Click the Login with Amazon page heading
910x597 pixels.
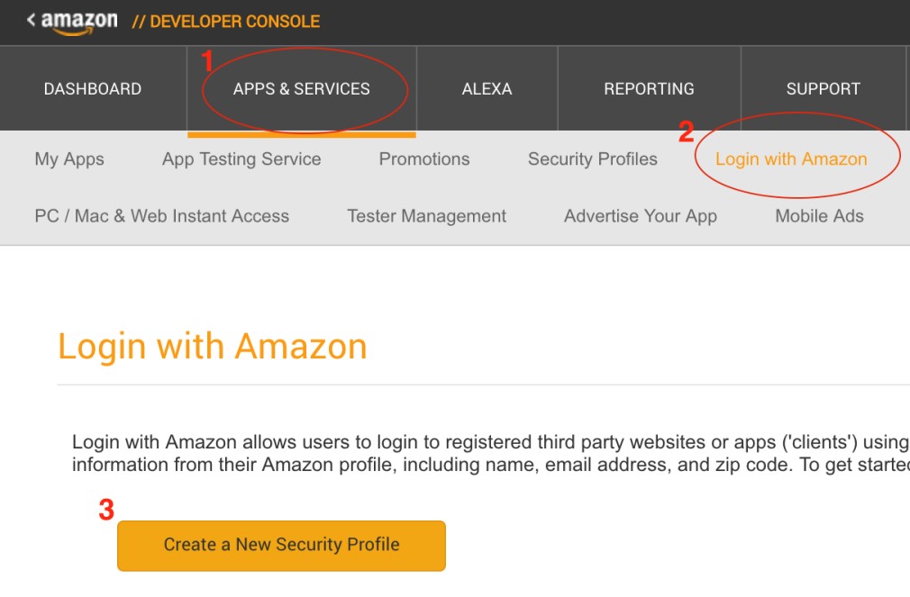click(x=213, y=346)
